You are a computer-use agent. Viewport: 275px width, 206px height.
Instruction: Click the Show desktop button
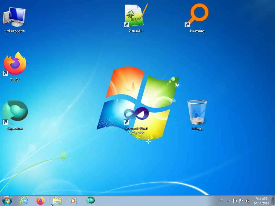(273, 201)
